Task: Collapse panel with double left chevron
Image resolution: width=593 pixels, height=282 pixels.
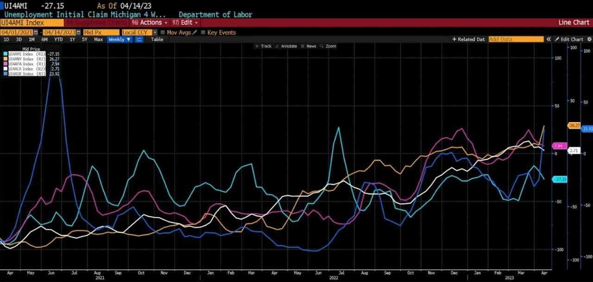Action: [x=549, y=39]
